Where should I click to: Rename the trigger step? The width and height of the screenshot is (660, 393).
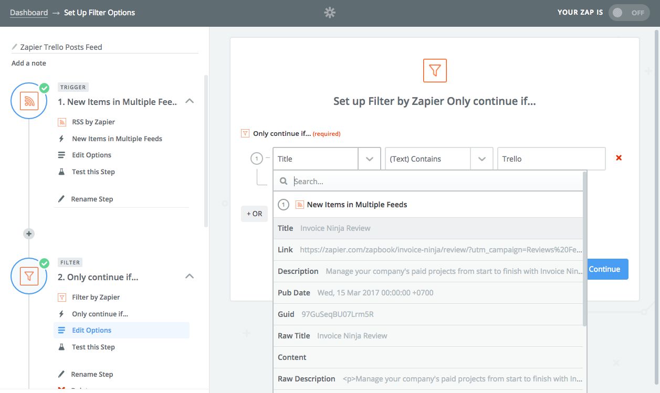coord(92,199)
